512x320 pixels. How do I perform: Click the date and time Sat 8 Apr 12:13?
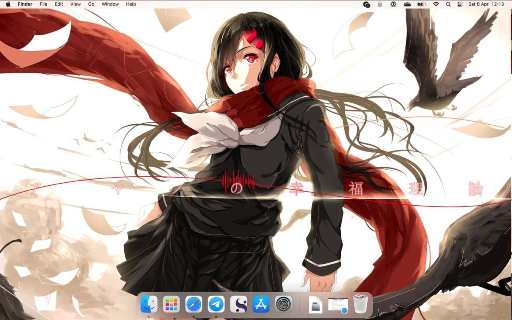coord(486,4)
